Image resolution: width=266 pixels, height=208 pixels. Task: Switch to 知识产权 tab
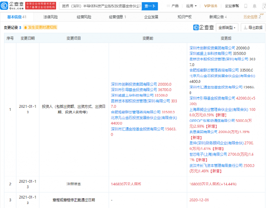pos(184,17)
